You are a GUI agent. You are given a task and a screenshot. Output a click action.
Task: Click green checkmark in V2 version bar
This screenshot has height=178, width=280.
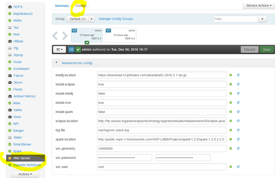point(78,49)
